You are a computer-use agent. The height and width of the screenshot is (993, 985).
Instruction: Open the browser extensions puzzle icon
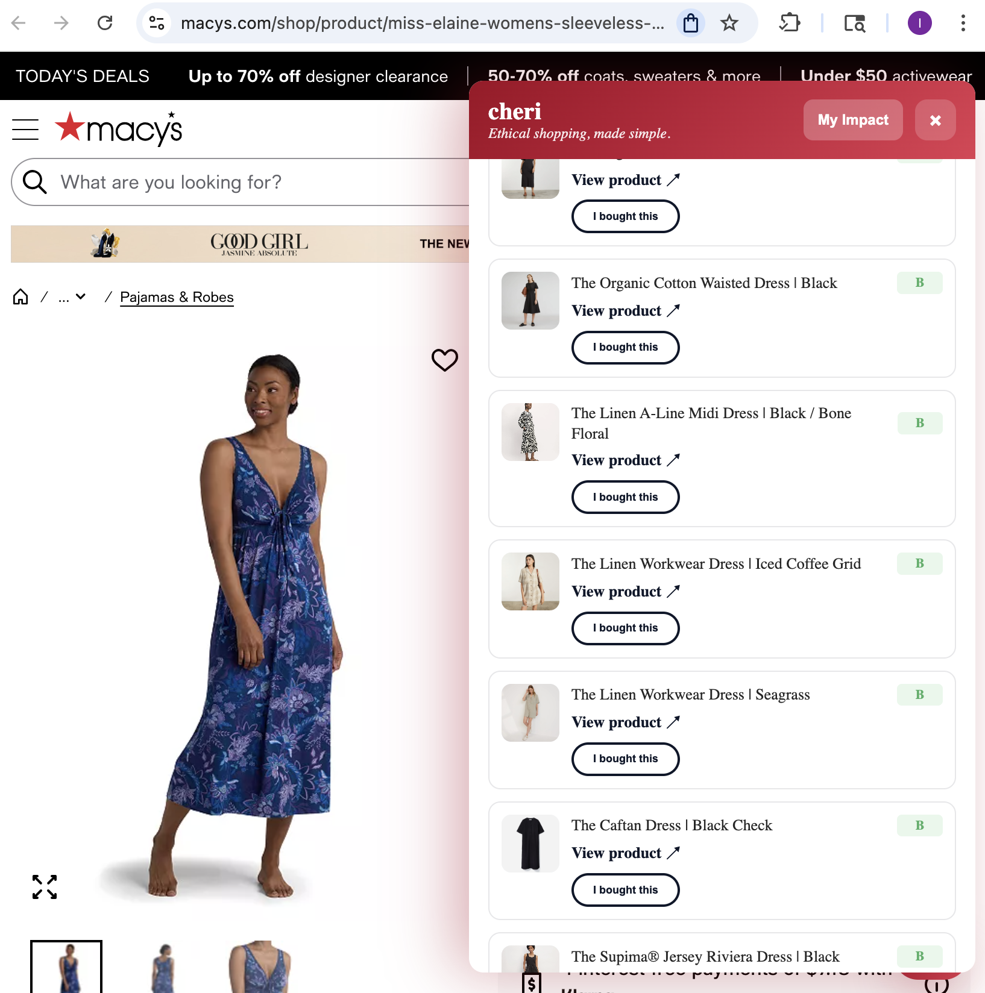790,23
